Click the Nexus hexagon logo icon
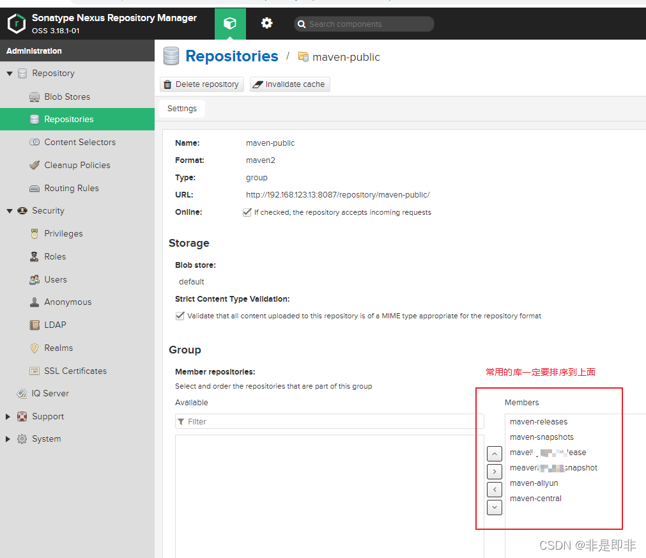This screenshot has height=558, width=646. 17,24
